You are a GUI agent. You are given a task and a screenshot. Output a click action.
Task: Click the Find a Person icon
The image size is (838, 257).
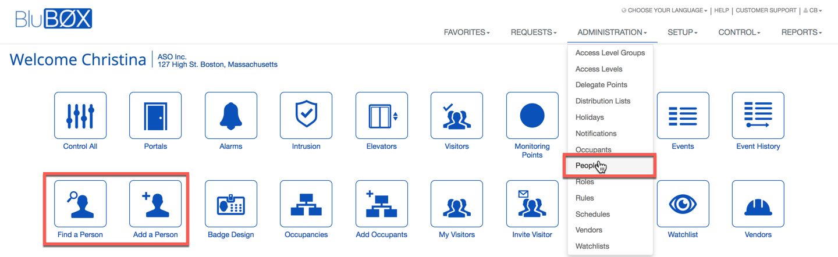[80, 204]
